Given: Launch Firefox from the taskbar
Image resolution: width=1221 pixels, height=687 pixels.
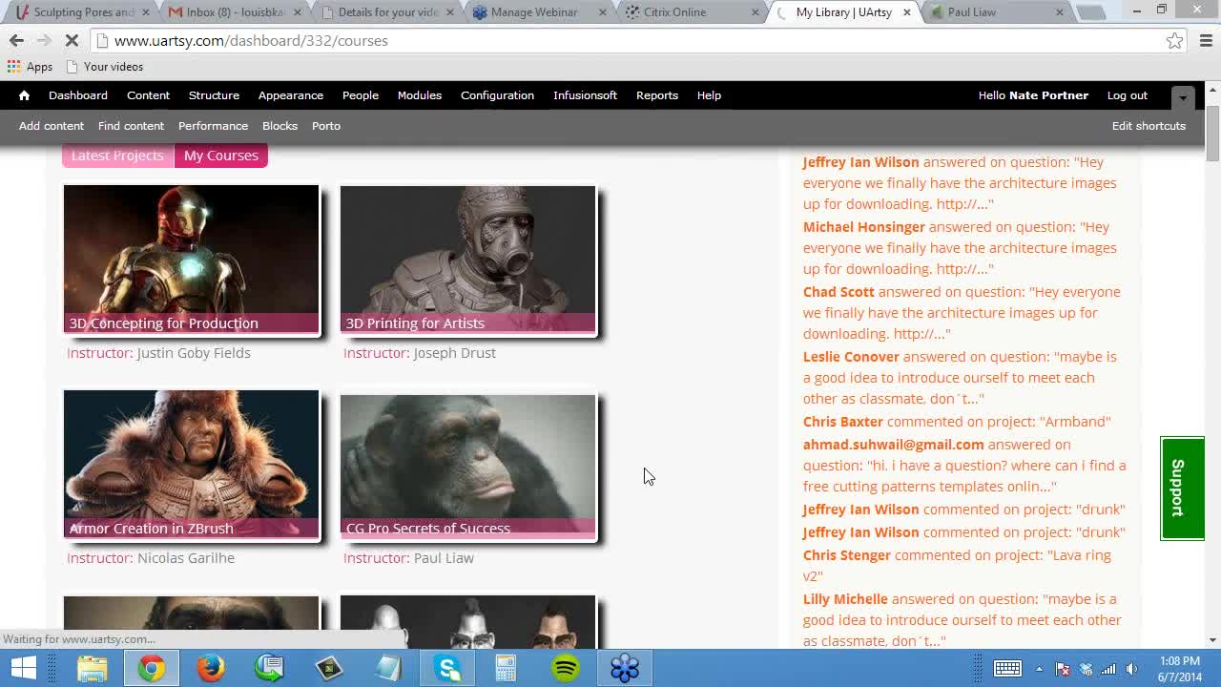Looking at the screenshot, I should [210, 668].
